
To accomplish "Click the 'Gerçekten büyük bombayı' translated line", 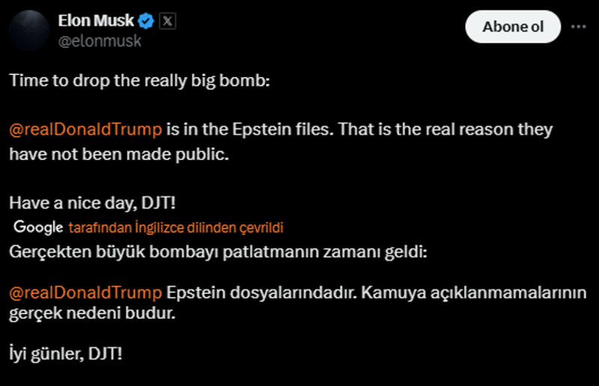I will tap(218, 252).
